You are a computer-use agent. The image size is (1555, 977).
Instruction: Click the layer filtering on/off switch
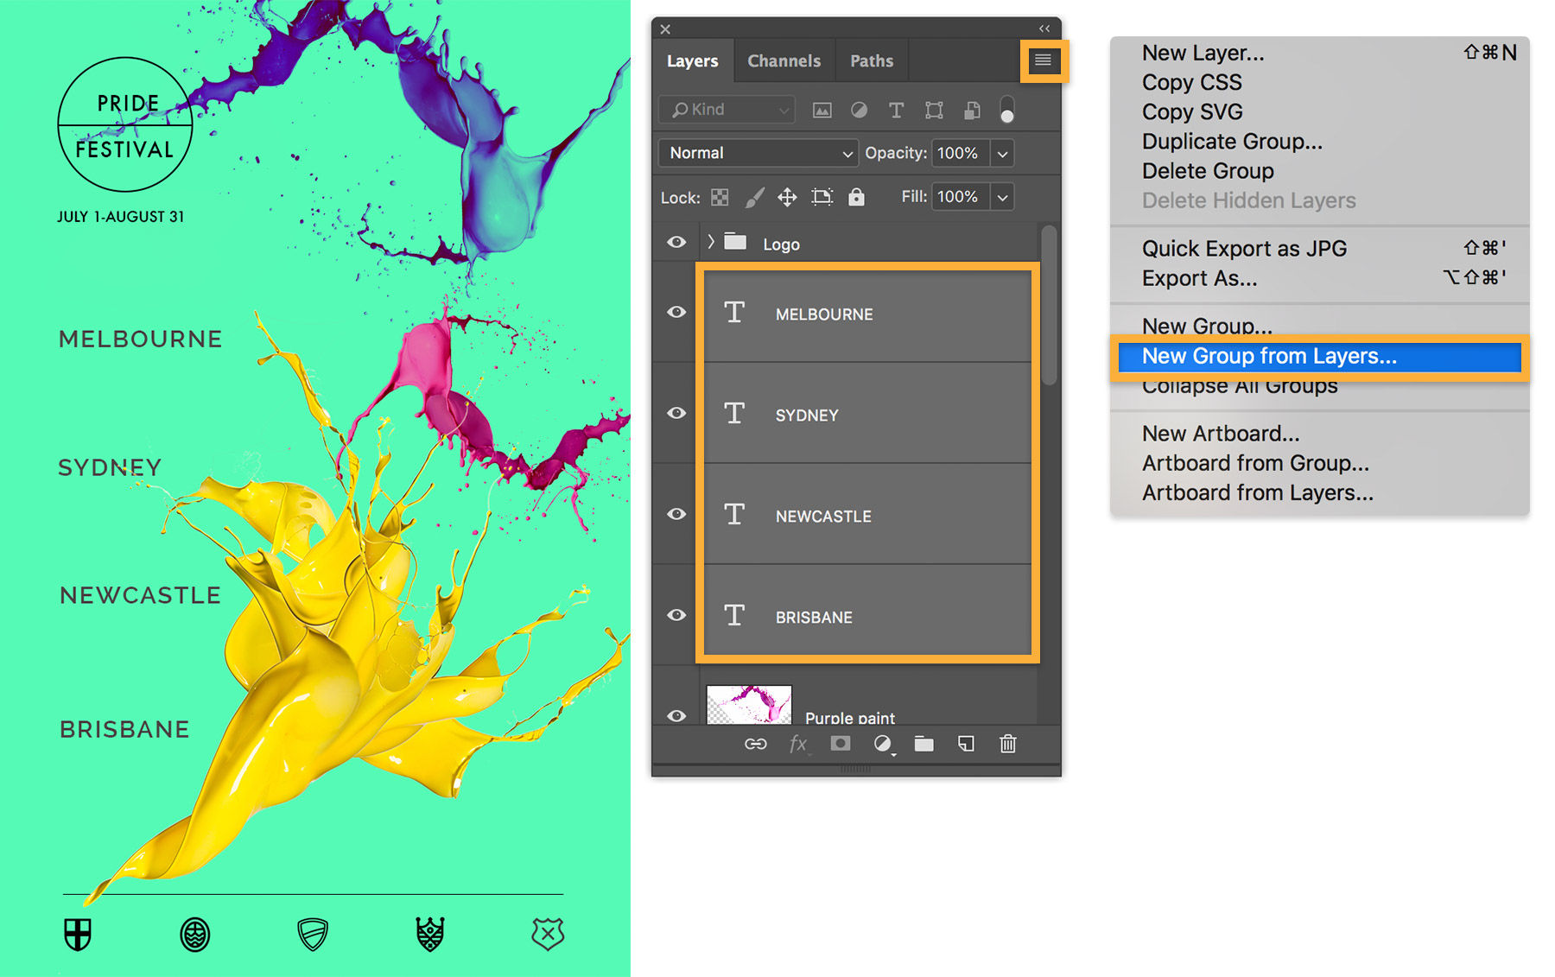(x=1006, y=110)
